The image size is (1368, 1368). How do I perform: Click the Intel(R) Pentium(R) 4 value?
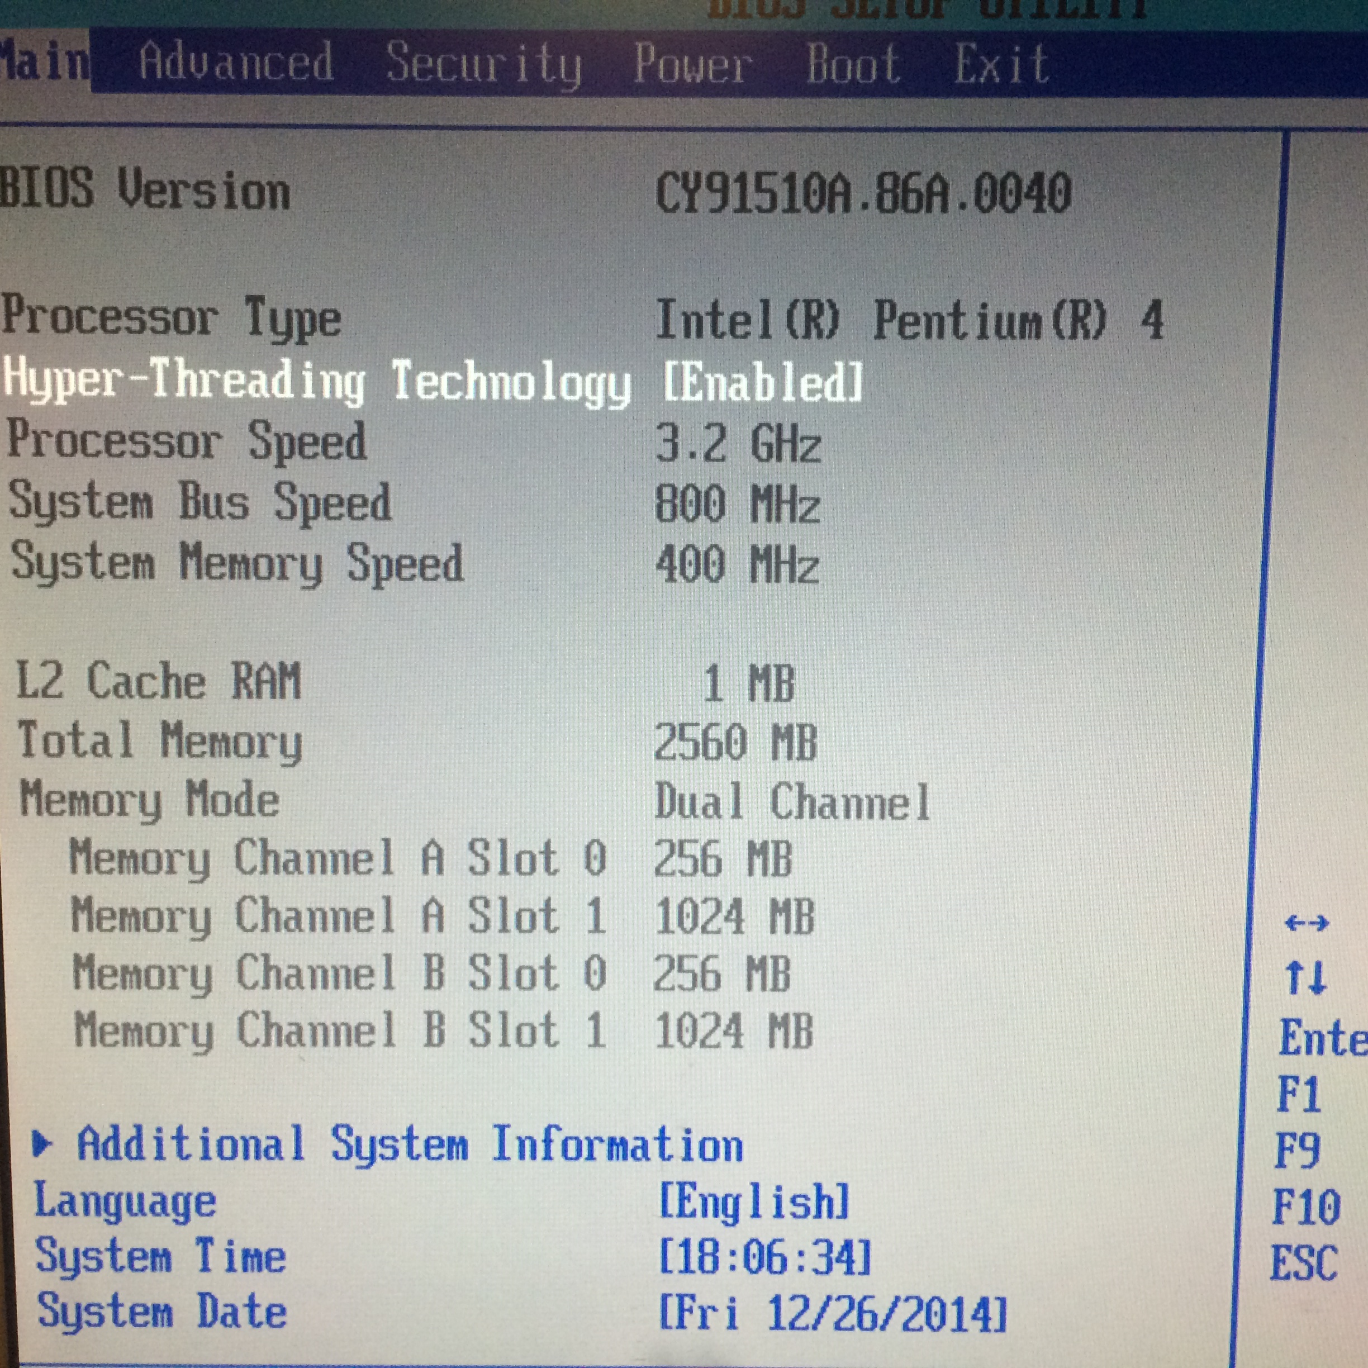[910, 319]
